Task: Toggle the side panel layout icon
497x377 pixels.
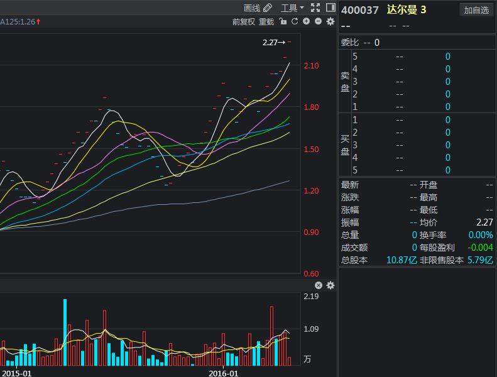Action: coord(330,8)
